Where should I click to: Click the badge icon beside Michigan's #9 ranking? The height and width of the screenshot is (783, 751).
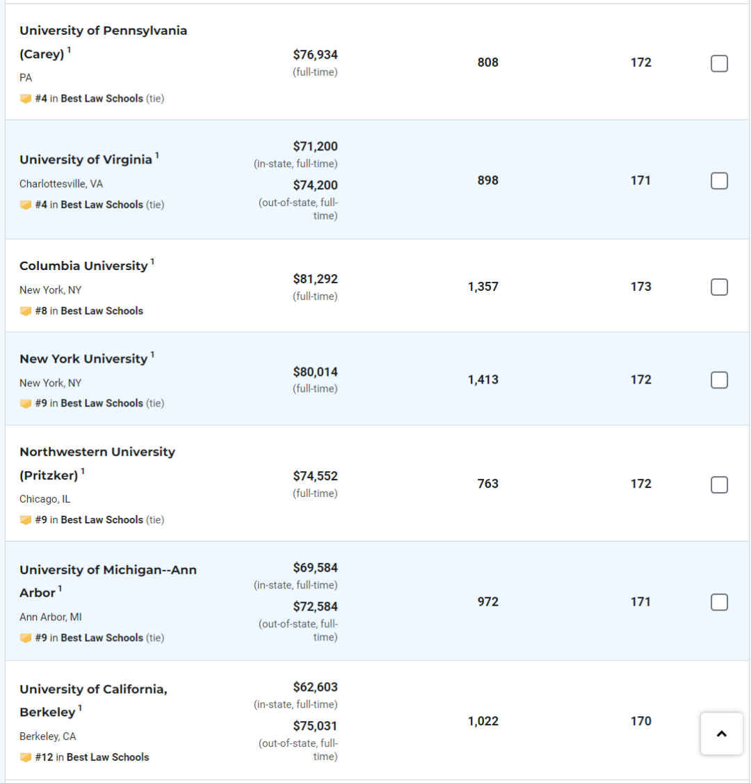click(26, 638)
